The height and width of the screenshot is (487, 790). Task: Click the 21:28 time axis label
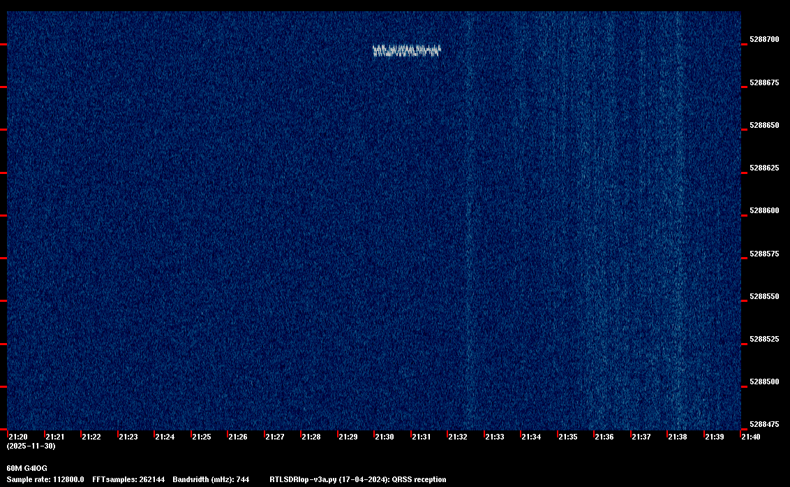pos(311,437)
